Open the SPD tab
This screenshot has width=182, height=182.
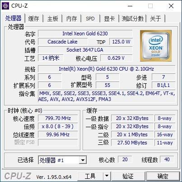pyautogui.click(x=90, y=19)
